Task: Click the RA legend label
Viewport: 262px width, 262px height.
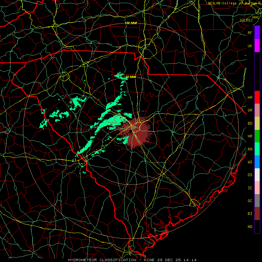Action: 250,149
